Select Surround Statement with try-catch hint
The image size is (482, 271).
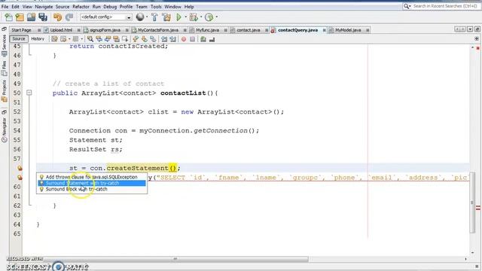[x=92, y=183]
